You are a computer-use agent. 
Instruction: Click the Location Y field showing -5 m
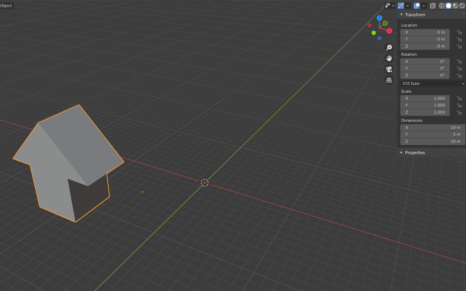(425, 39)
